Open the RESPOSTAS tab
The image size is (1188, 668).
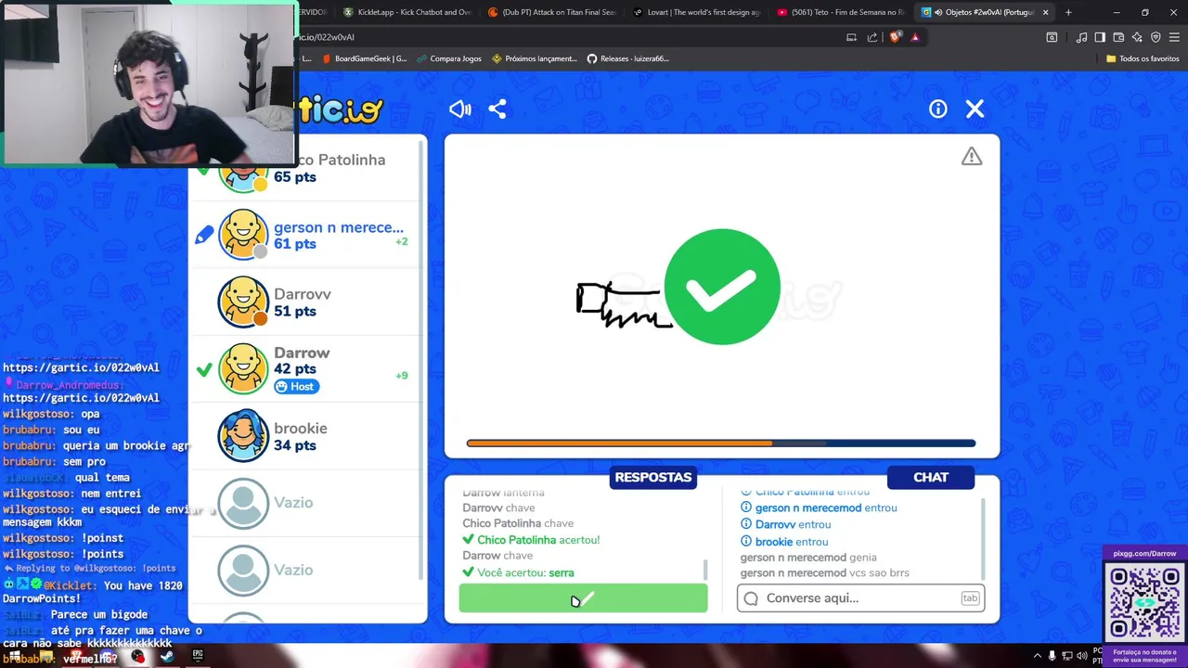coord(653,477)
